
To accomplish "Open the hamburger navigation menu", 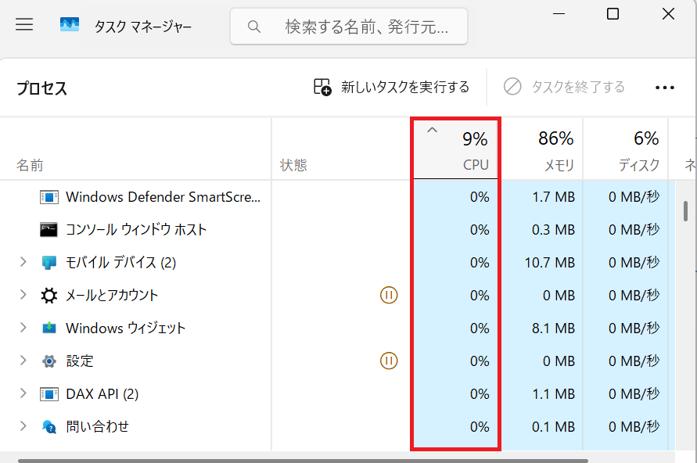I will (24, 24).
